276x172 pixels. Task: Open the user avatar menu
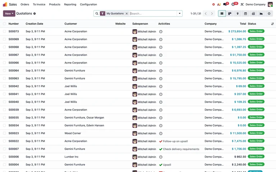pos(270,4)
